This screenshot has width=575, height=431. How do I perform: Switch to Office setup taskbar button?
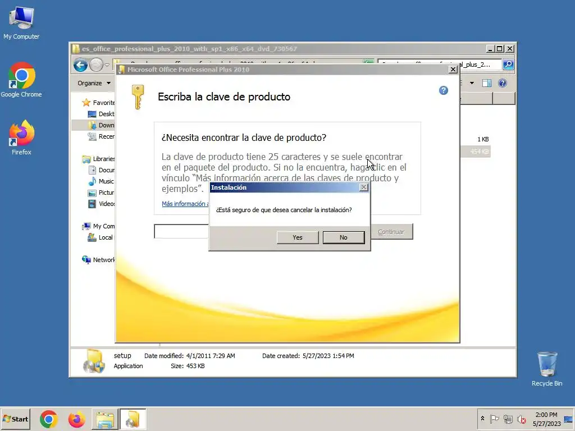133,419
